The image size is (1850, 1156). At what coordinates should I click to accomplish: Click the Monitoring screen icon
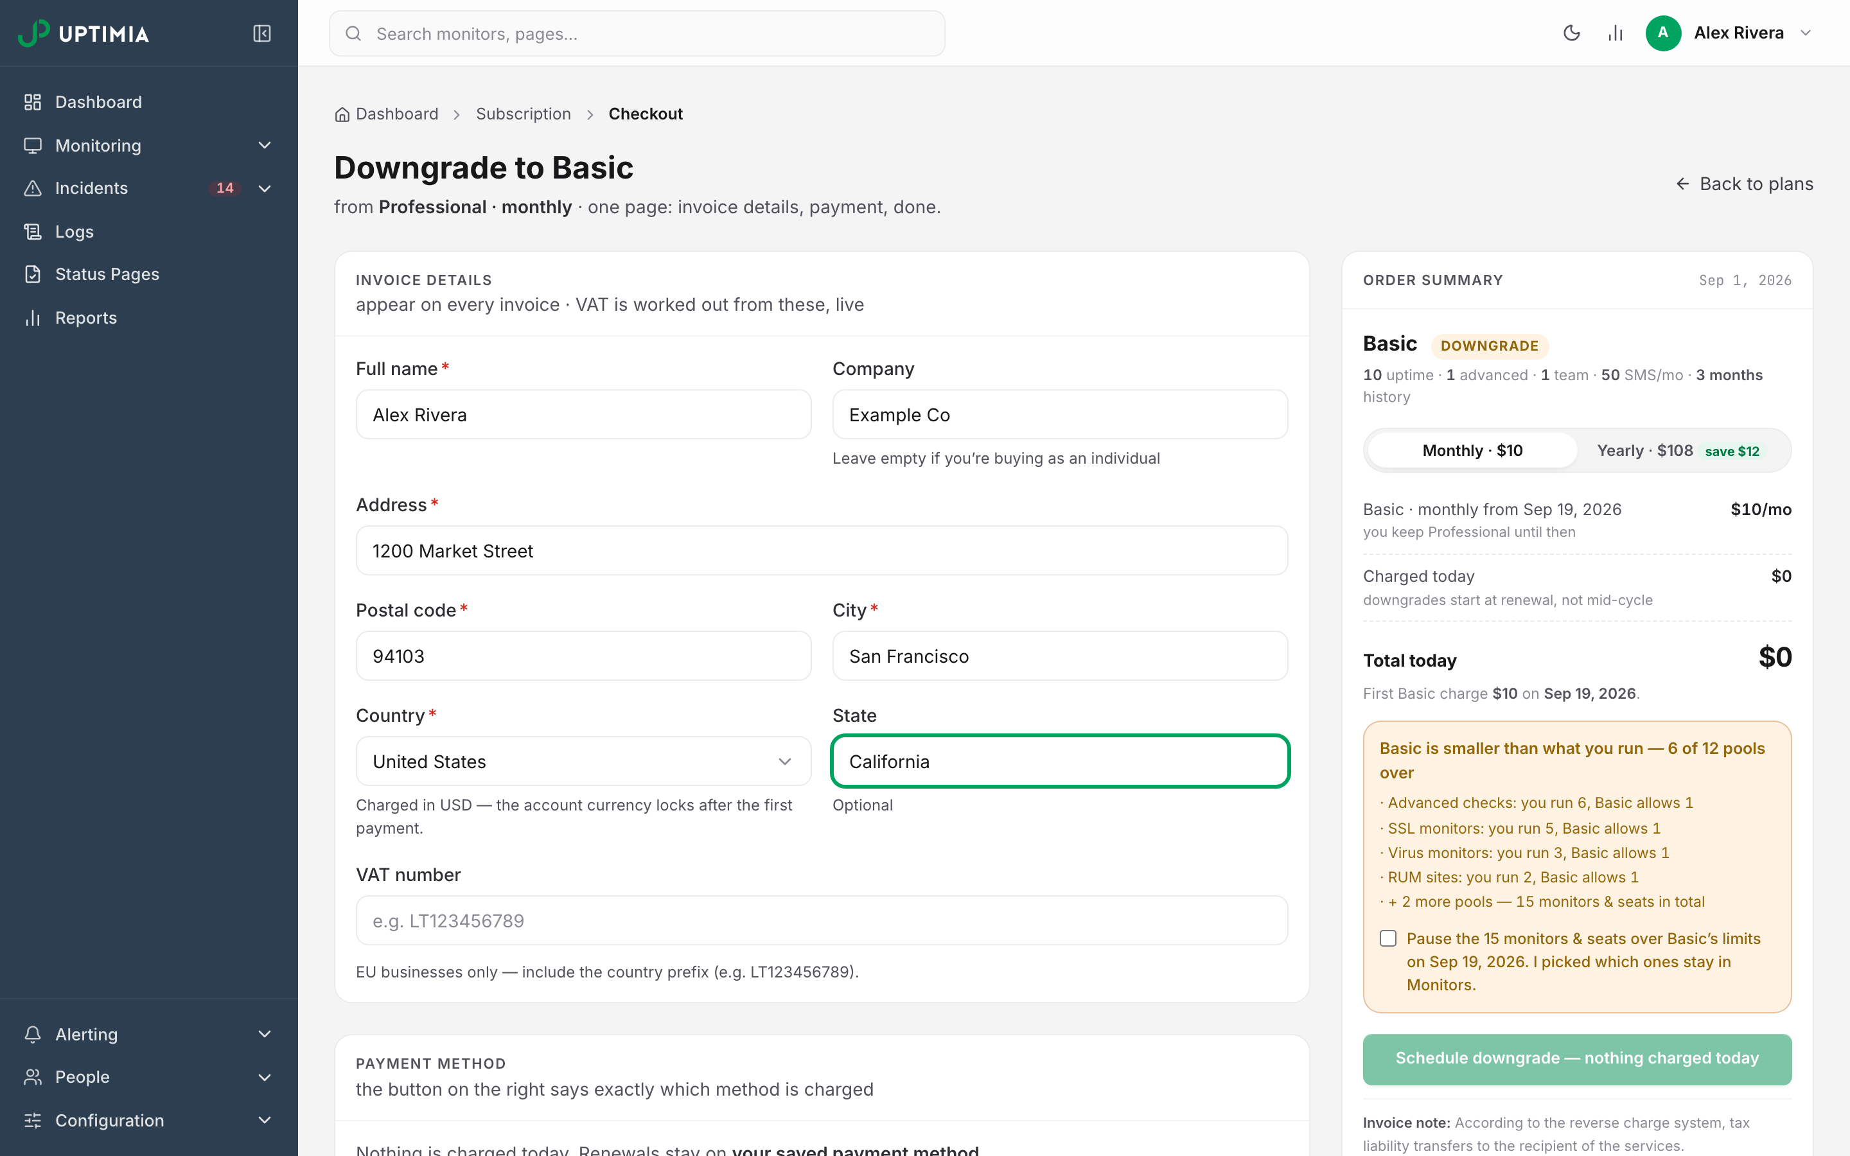33,145
